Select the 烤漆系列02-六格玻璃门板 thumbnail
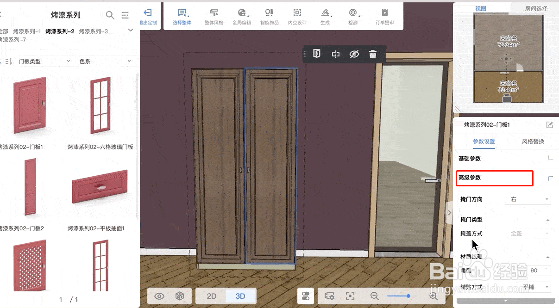This screenshot has height=308, width=559. click(100, 105)
